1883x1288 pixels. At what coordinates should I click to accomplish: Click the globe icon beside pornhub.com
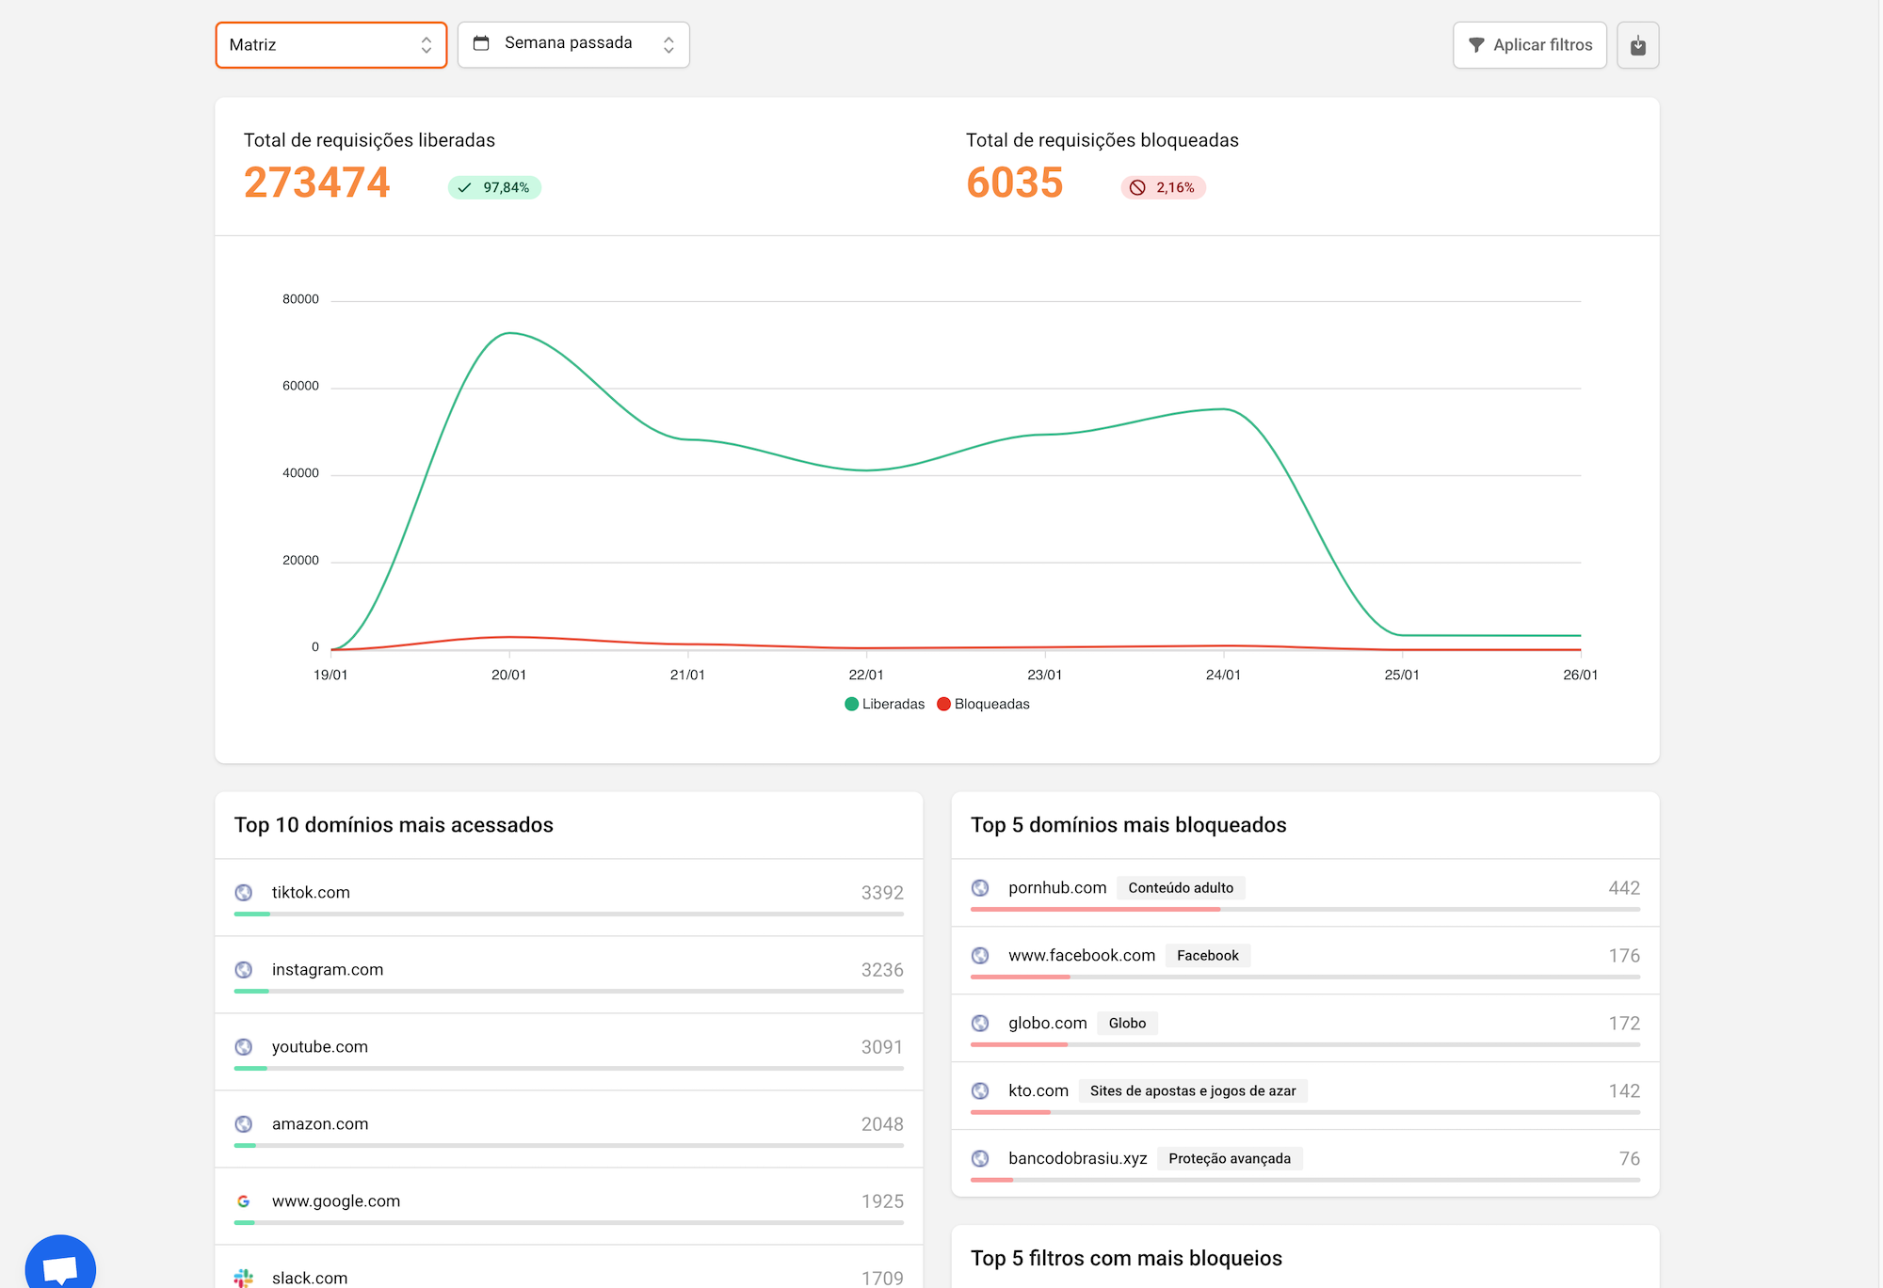pos(980,887)
